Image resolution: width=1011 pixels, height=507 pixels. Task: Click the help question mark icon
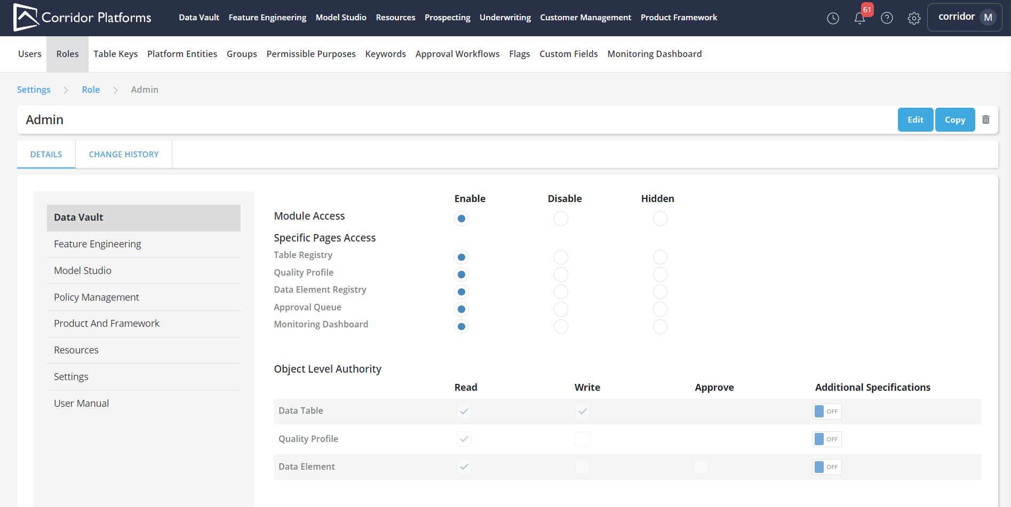click(x=887, y=18)
